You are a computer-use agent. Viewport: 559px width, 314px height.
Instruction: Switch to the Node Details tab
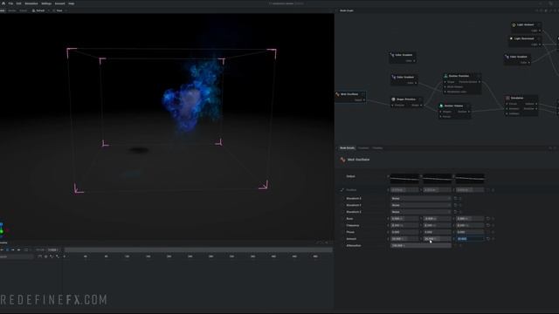pos(347,148)
